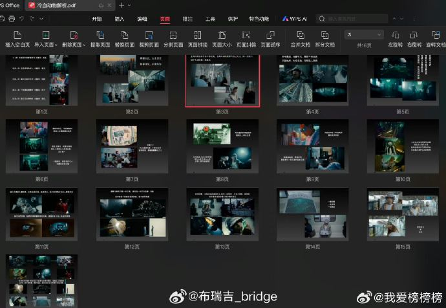Expand the quick access toolbar dropdown chevron
Screen dimensions: 446x308
pyautogui.click(x=41, y=19)
